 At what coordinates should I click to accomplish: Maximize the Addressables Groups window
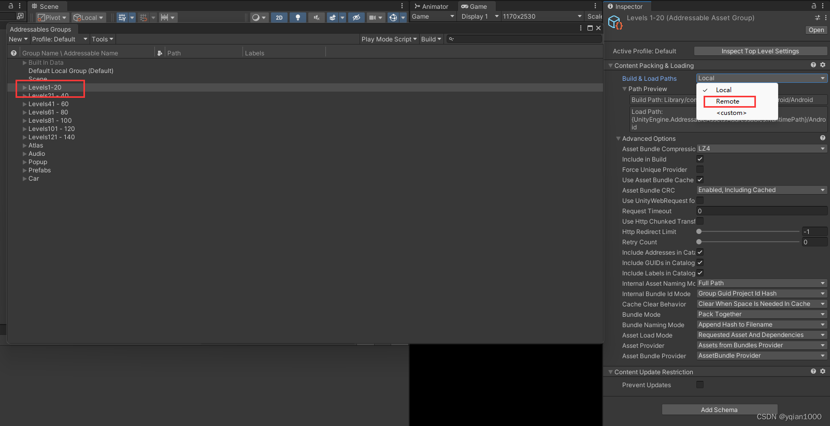pos(590,28)
